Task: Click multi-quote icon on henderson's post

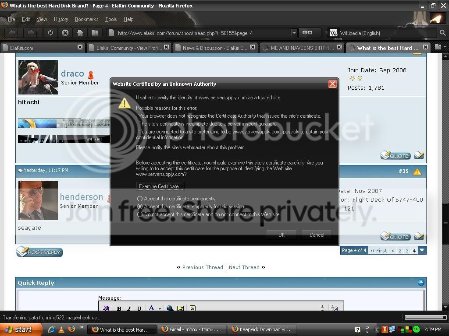Action: pos(419,236)
